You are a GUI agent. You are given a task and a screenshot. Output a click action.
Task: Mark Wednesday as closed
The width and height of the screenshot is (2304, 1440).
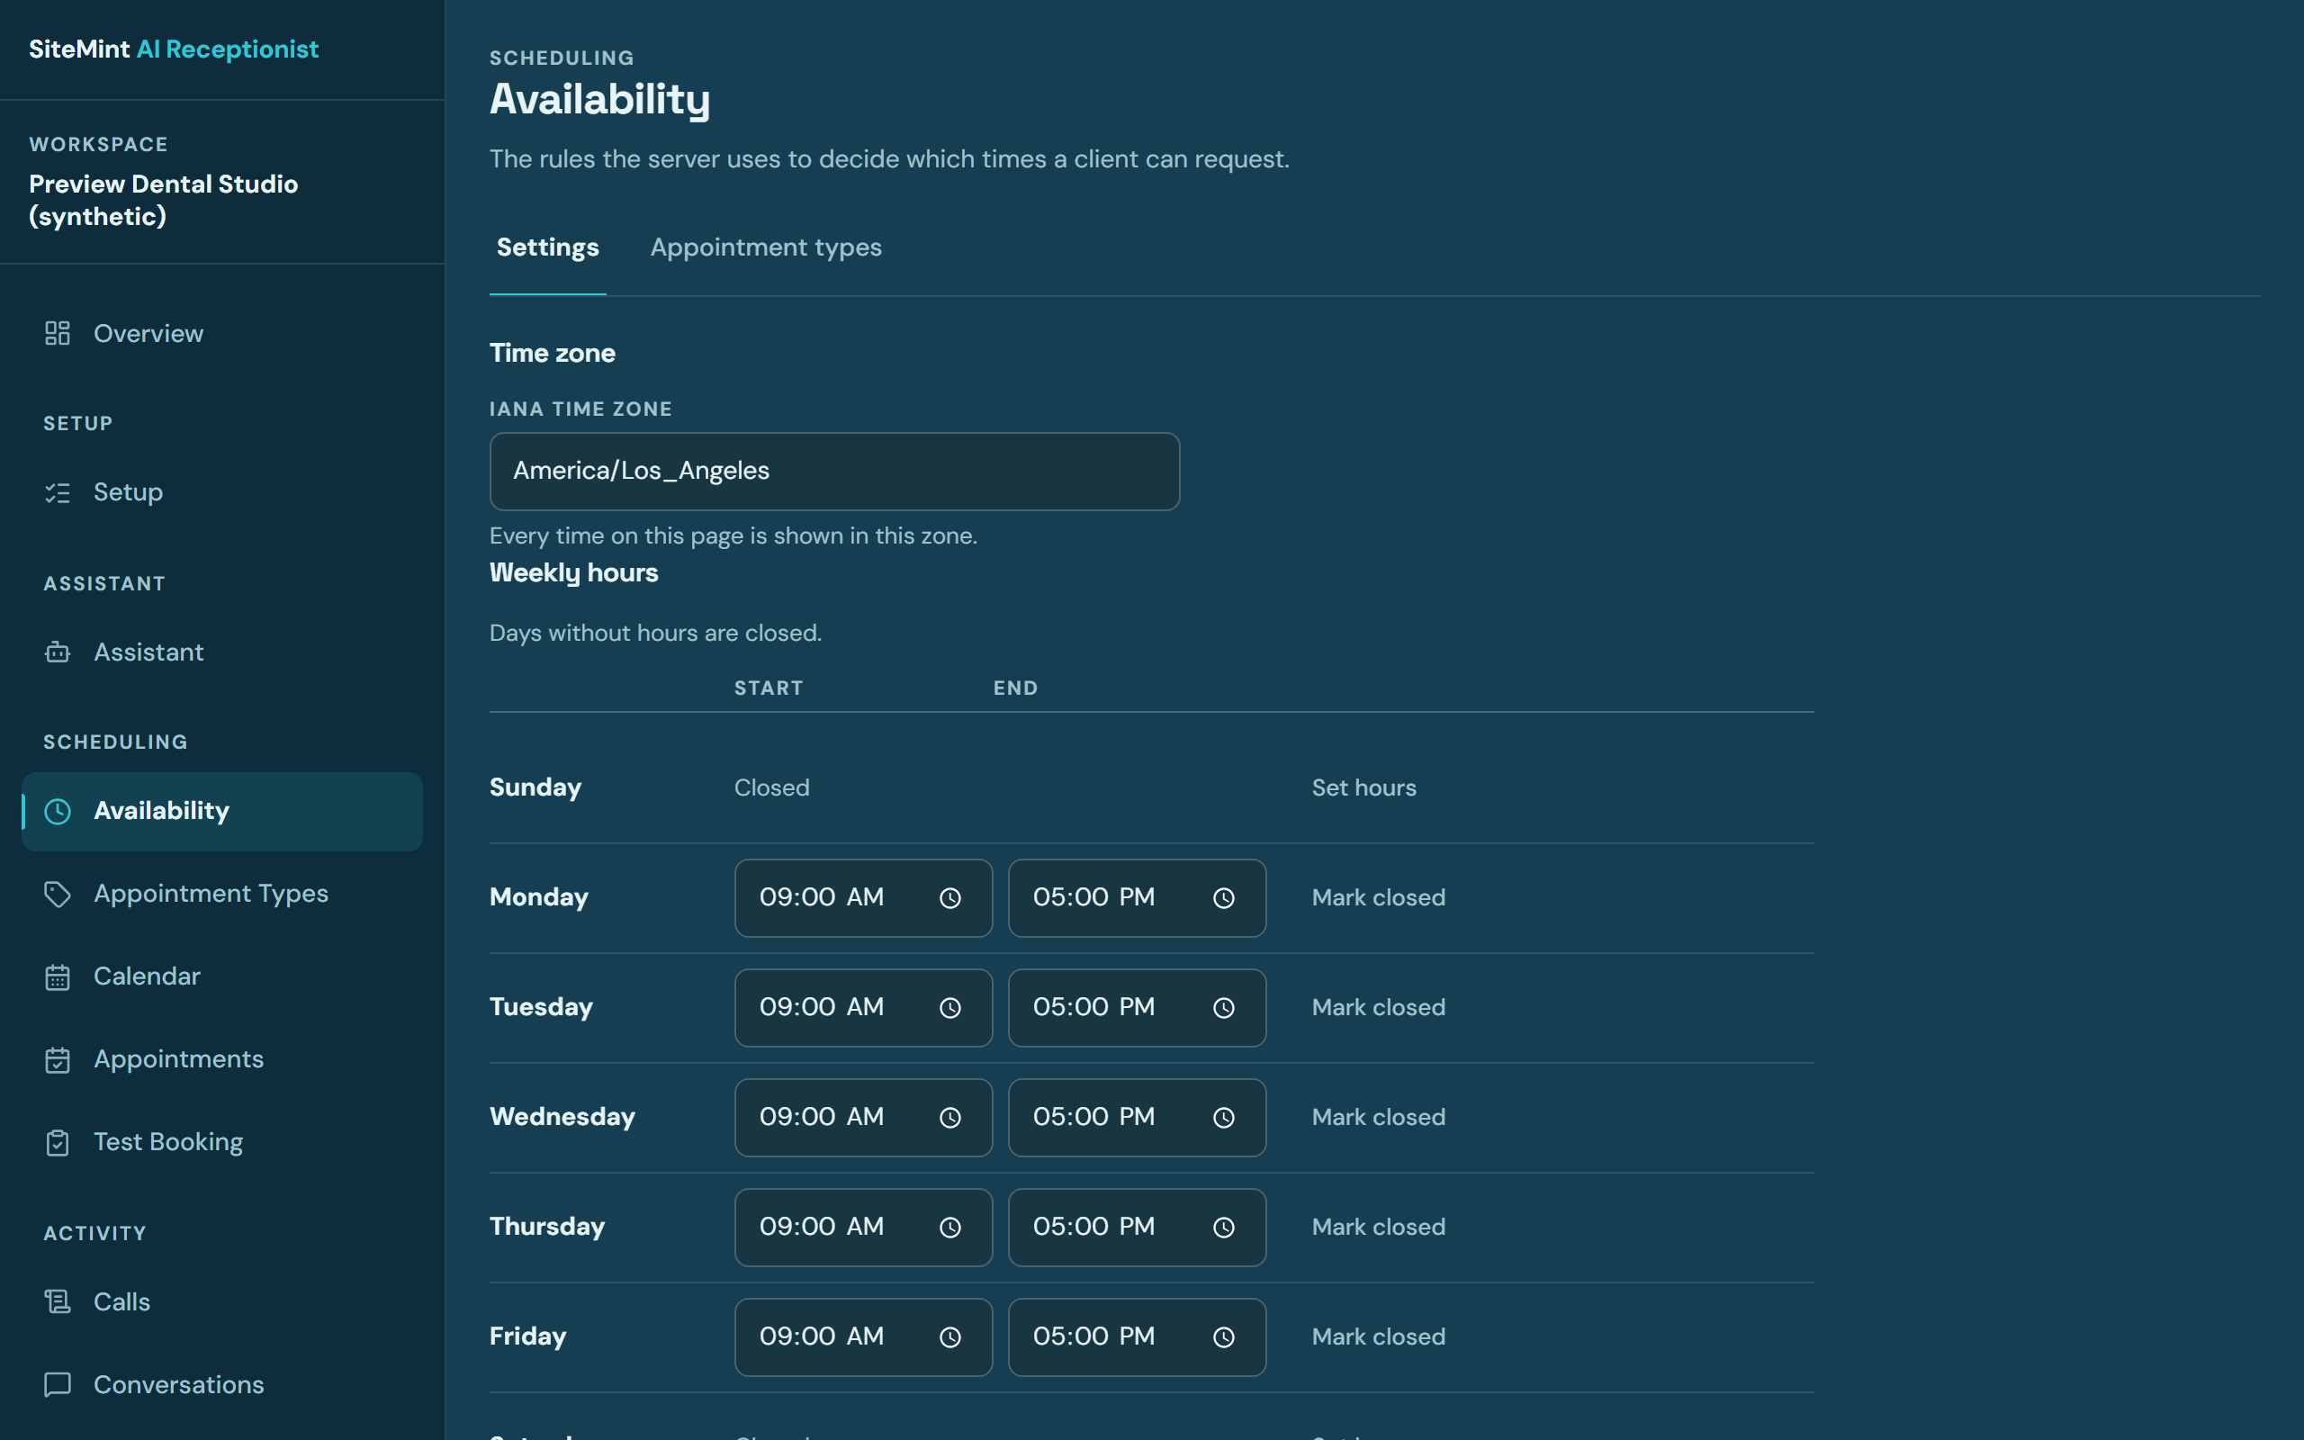click(x=1378, y=1117)
